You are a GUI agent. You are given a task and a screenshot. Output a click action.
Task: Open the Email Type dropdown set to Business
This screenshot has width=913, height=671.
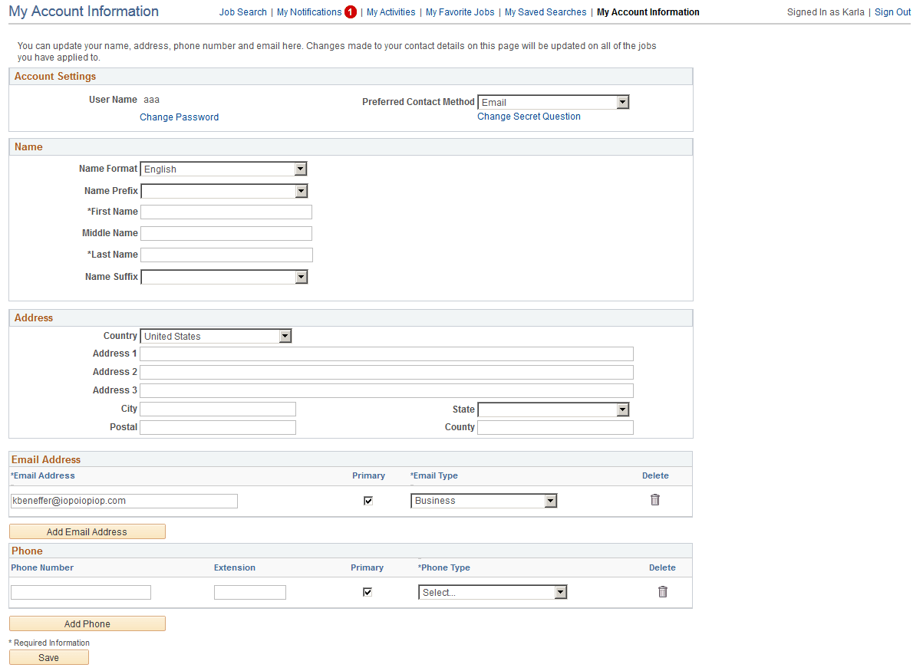[x=550, y=500]
